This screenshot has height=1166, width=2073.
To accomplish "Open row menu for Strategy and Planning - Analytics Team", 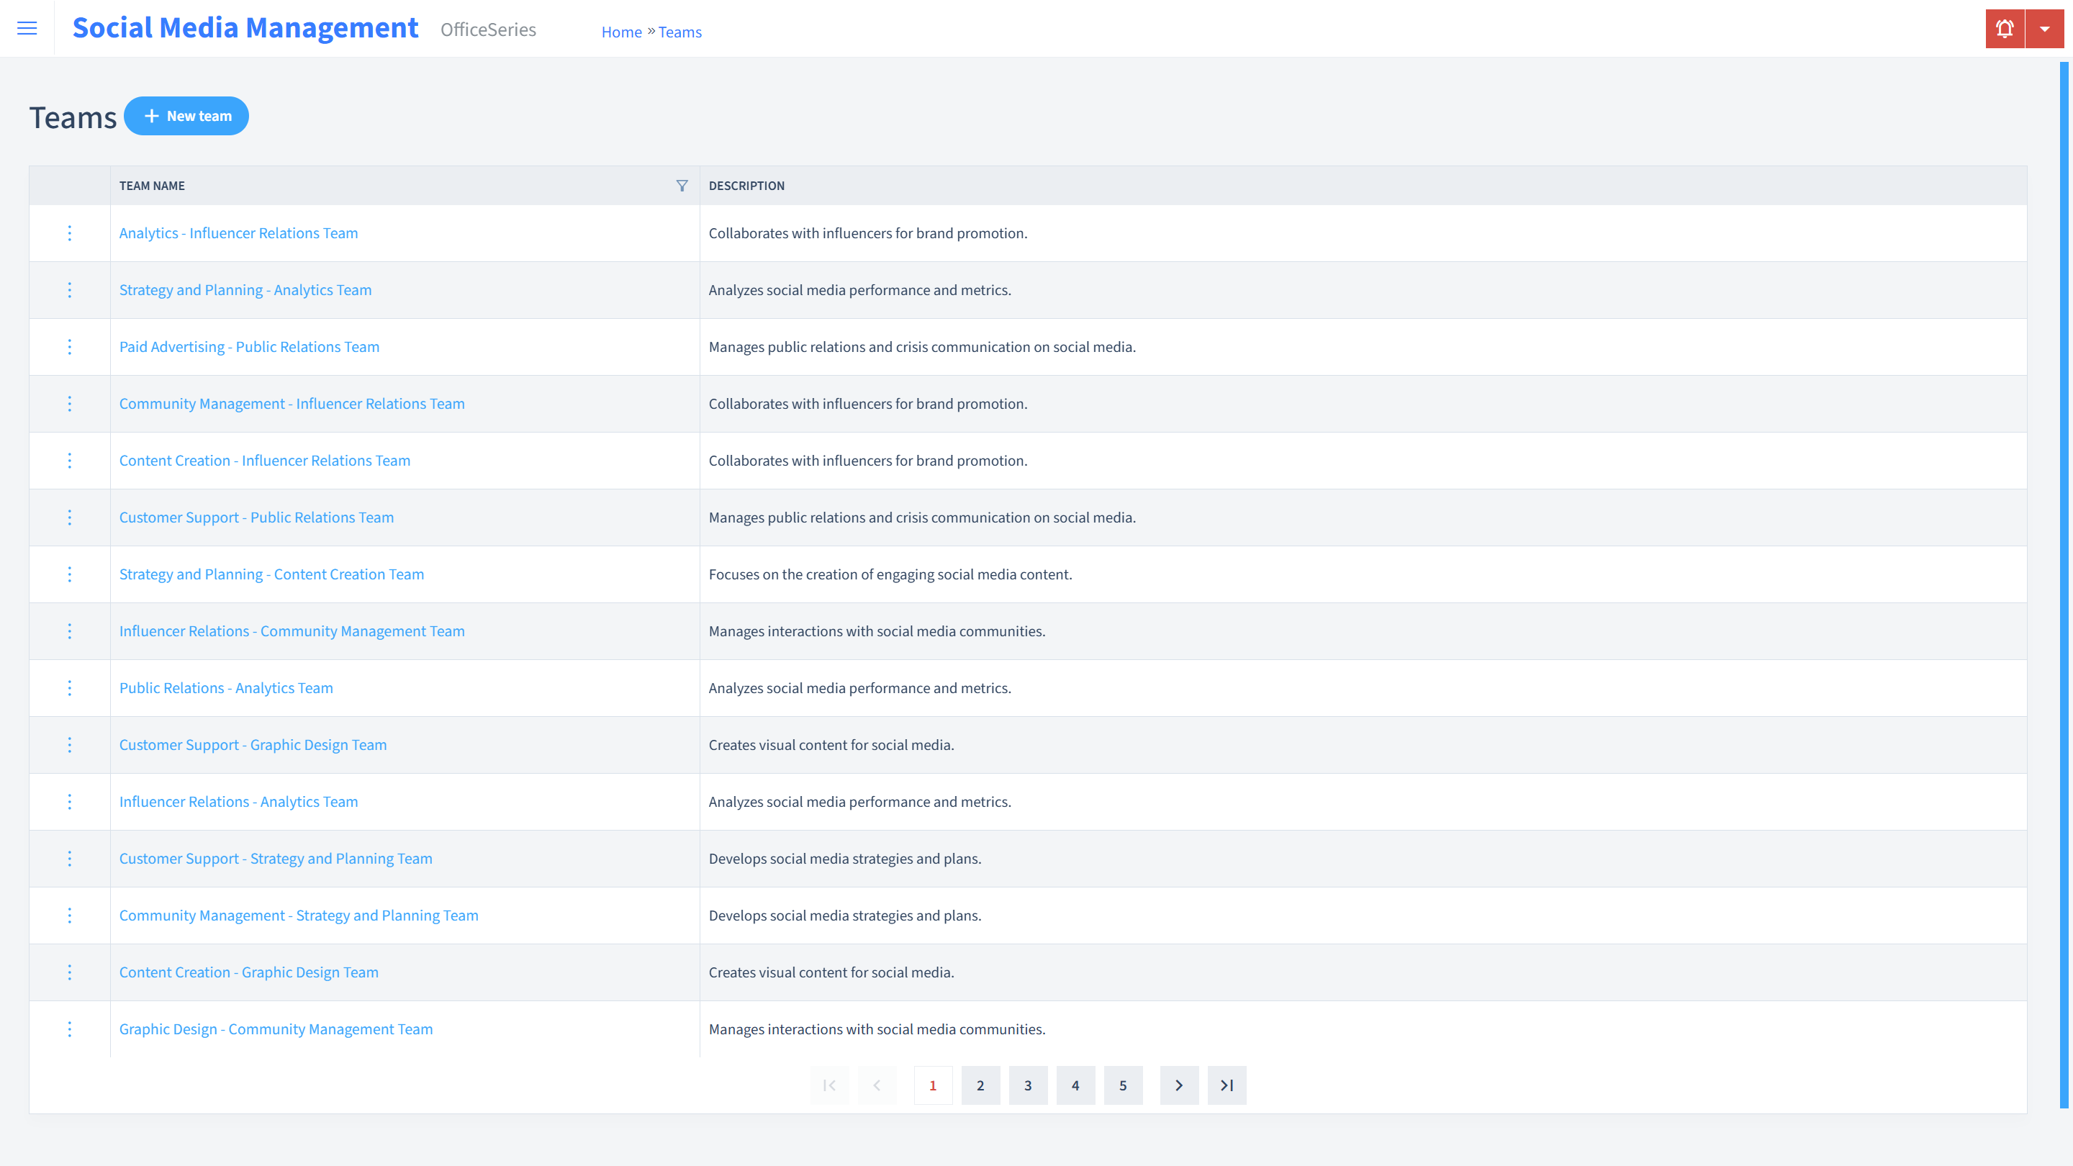I will (70, 289).
